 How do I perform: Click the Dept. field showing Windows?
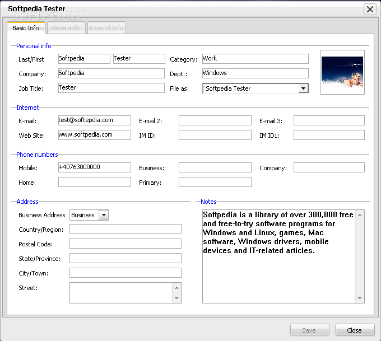coord(255,73)
